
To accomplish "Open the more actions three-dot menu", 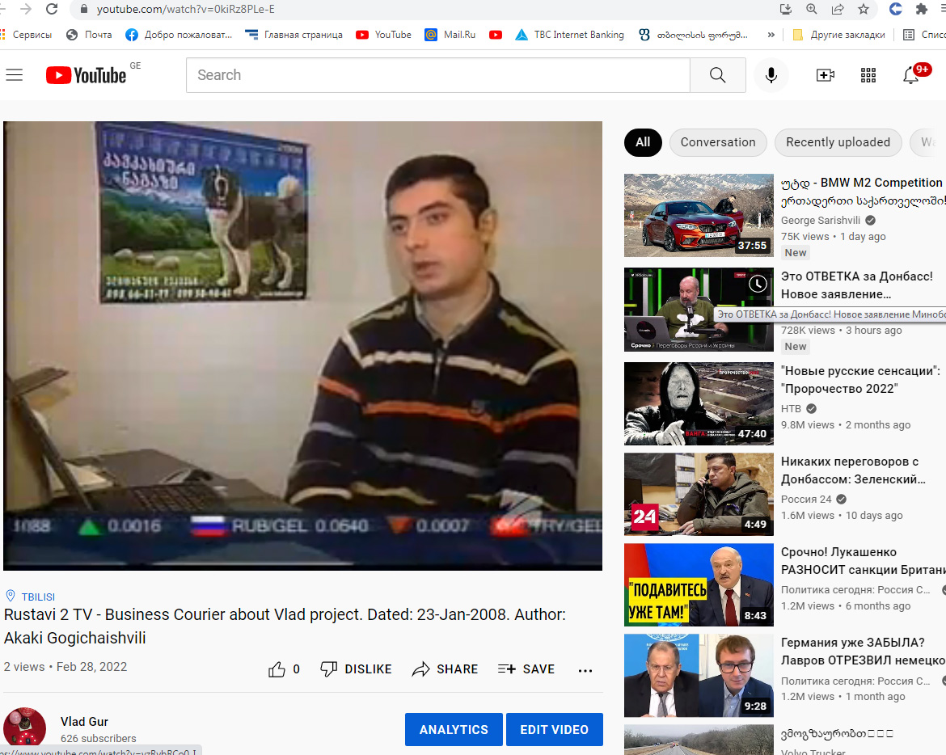I will point(585,670).
